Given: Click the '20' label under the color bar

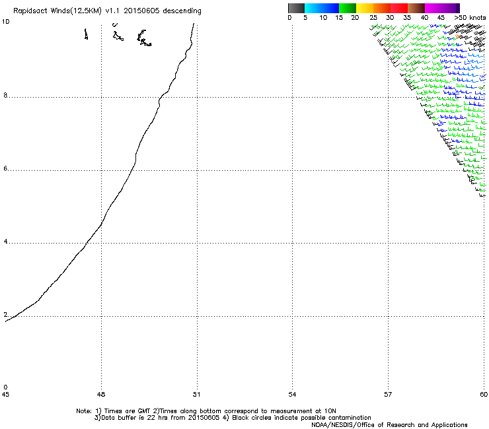Looking at the screenshot, I should pos(355,18).
